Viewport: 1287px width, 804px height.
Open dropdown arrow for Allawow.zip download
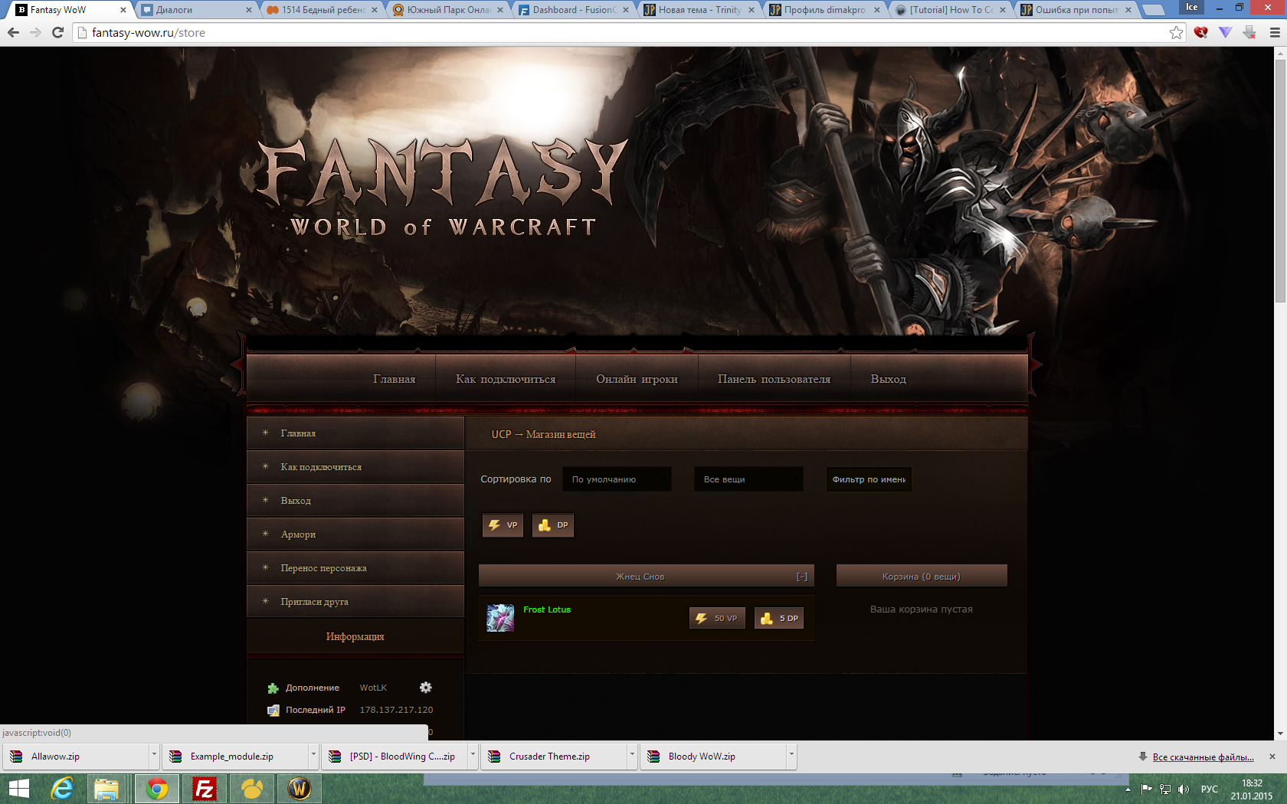(154, 755)
